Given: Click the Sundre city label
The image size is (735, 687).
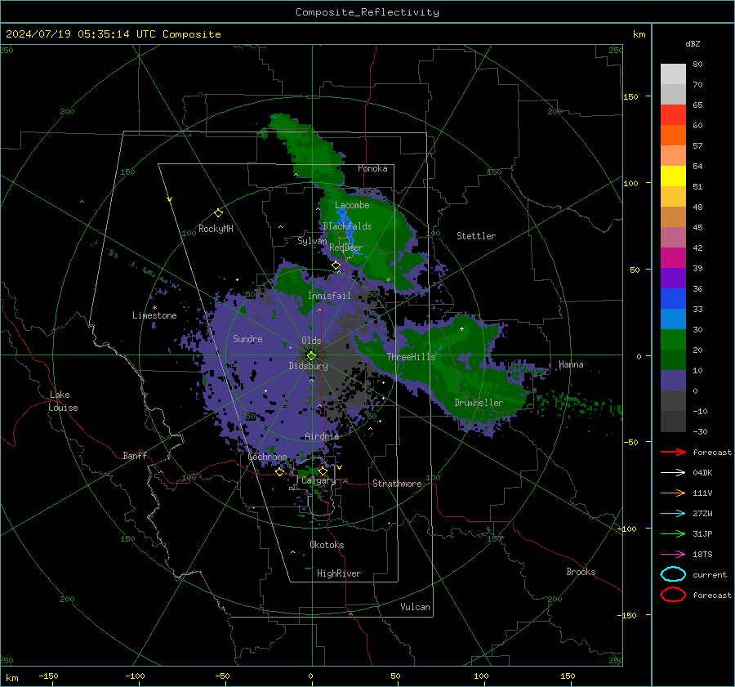Looking at the screenshot, I should coord(247,339).
